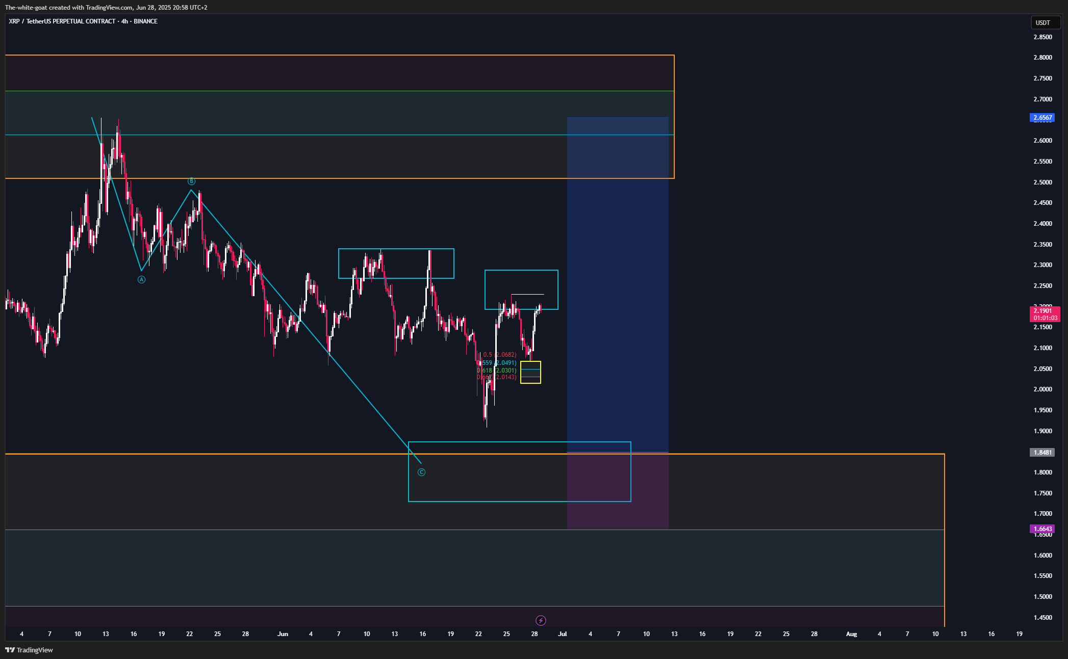The width and height of the screenshot is (1068, 659).
Task: Select the small yellow rectangle drawing
Action: (530, 372)
